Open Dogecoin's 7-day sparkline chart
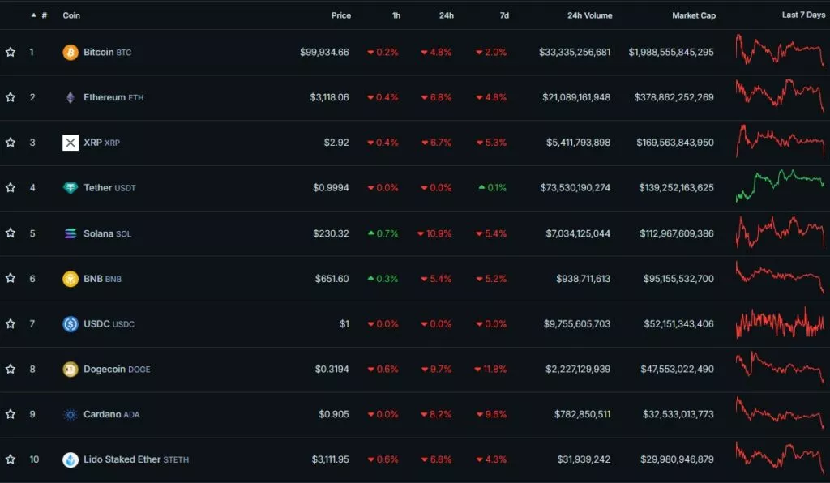The width and height of the screenshot is (830, 483). 780,367
